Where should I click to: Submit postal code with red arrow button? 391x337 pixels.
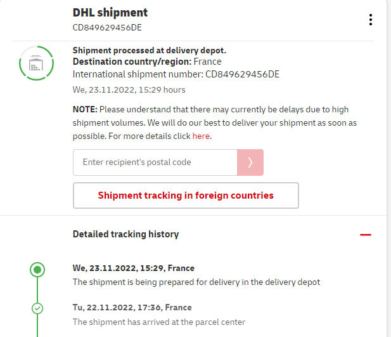pos(250,162)
